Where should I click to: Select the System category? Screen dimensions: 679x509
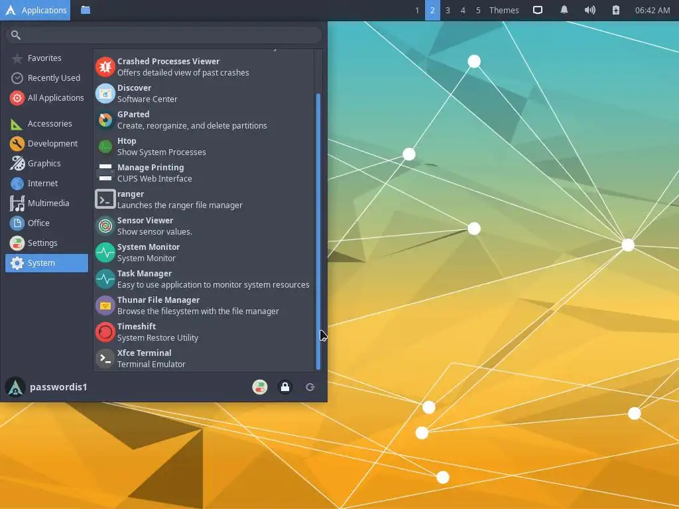tap(47, 263)
